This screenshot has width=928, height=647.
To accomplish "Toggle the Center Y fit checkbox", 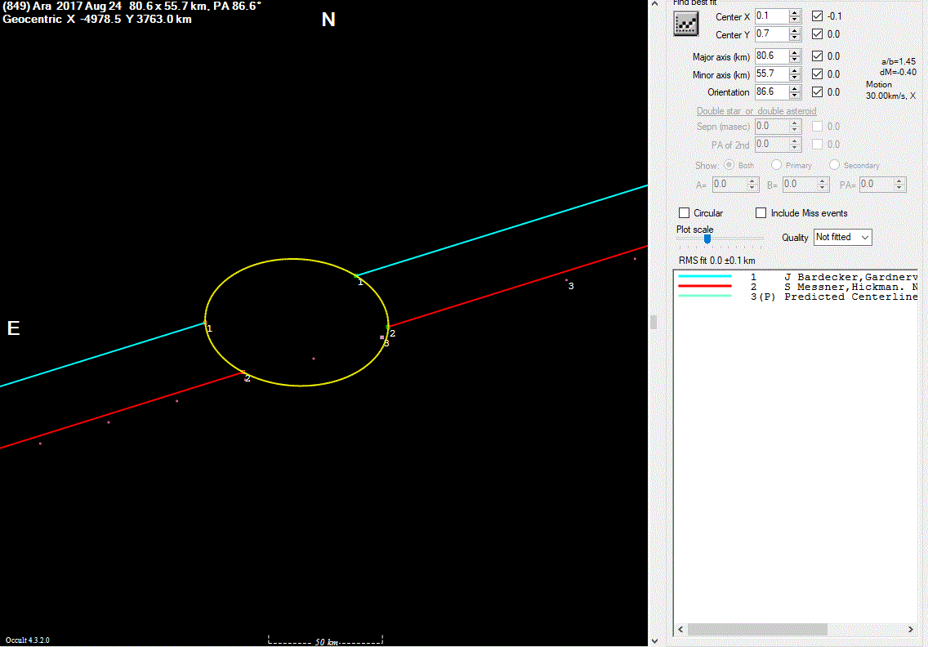I will click(818, 33).
